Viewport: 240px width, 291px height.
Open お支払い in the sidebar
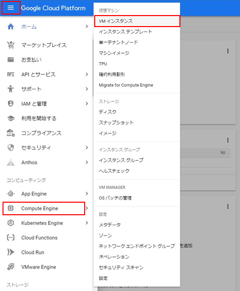pos(32,60)
